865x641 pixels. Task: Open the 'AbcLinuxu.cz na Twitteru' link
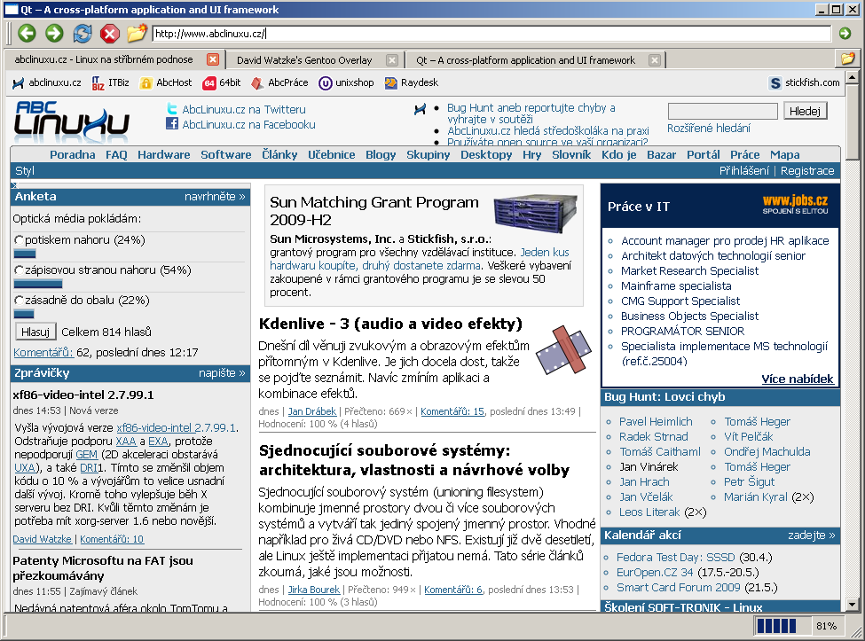coord(244,109)
